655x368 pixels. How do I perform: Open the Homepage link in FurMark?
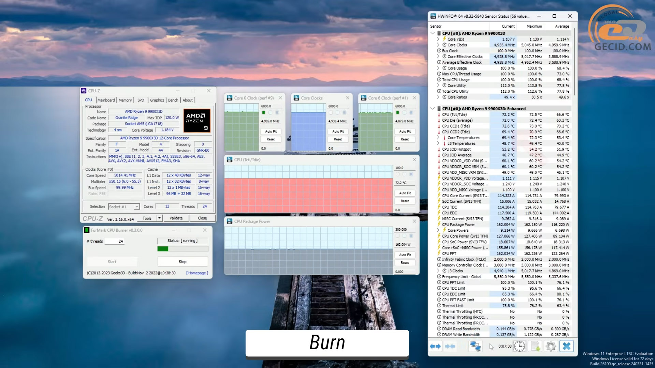tap(197, 273)
